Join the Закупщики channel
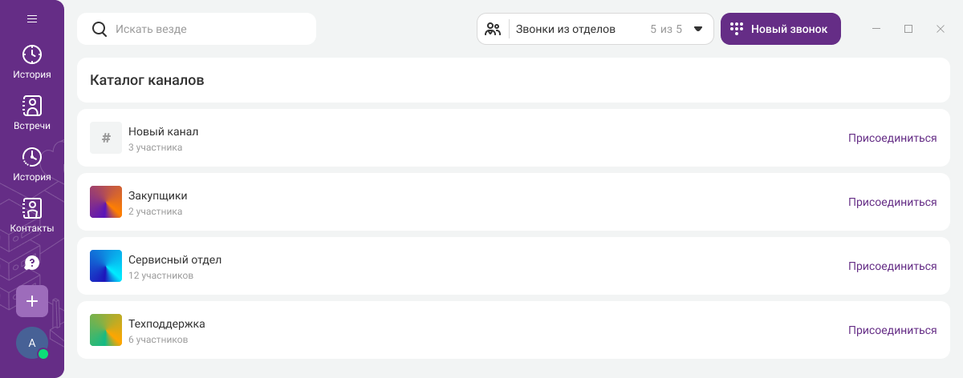Image resolution: width=963 pixels, height=378 pixels. [892, 202]
